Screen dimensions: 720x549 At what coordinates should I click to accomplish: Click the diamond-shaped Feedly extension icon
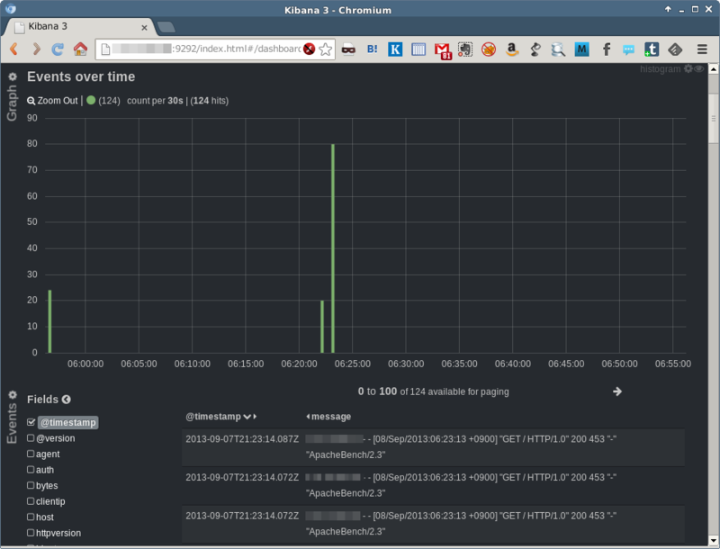(x=674, y=49)
